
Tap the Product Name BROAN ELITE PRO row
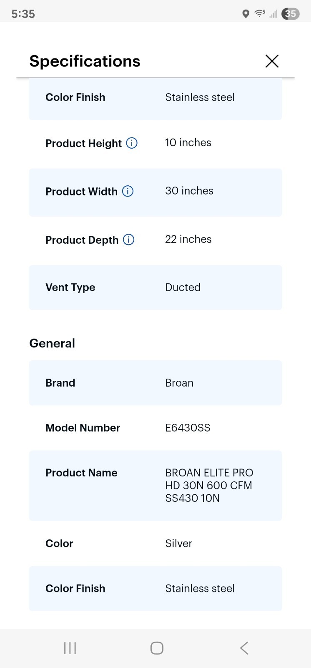tap(155, 485)
